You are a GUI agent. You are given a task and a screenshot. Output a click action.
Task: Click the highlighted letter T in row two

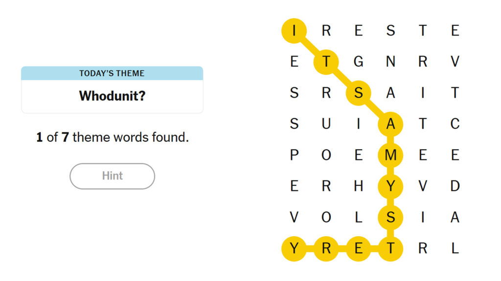(x=326, y=61)
